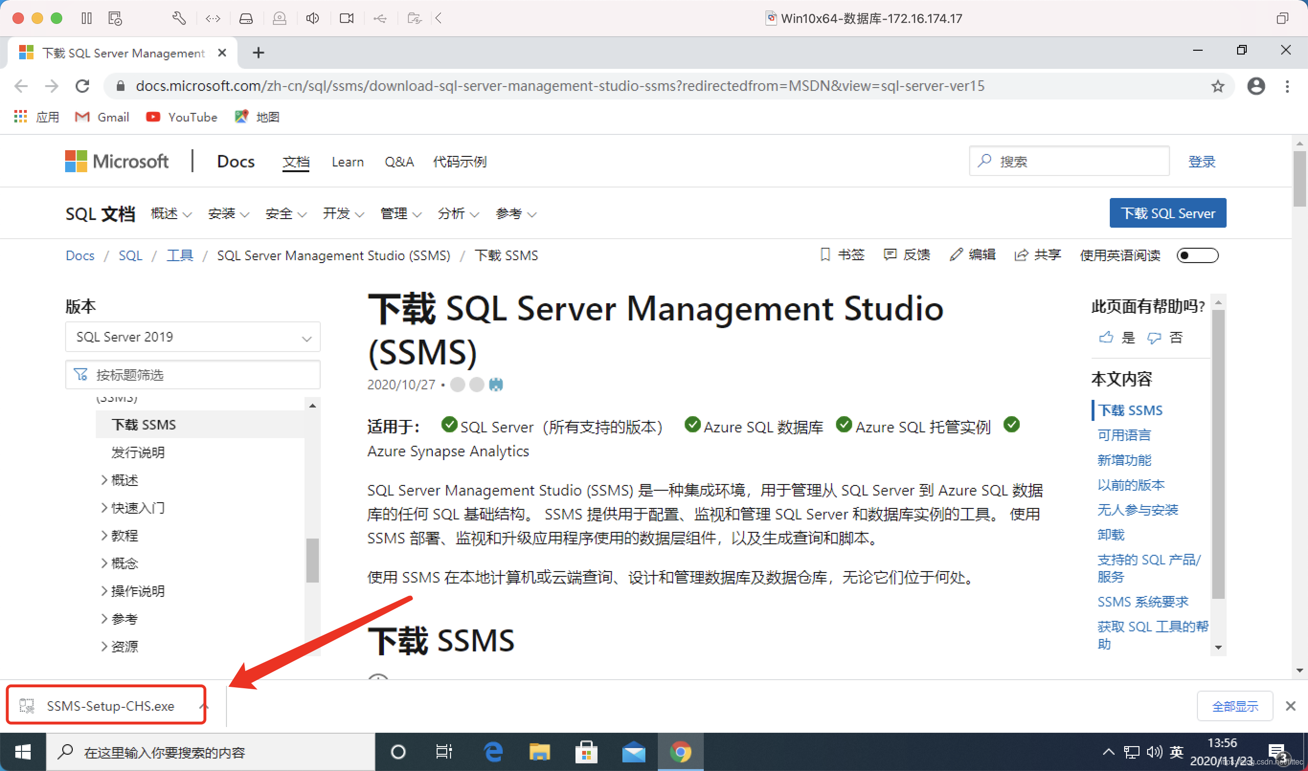Open the Learn menu item

coord(348,162)
